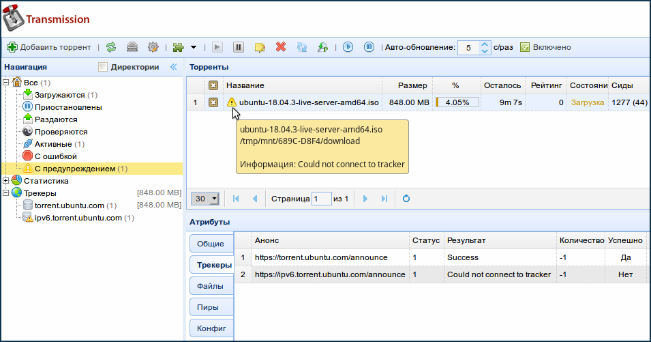
Task: Click the green puzzle piece plugin icon
Action: (179, 47)
